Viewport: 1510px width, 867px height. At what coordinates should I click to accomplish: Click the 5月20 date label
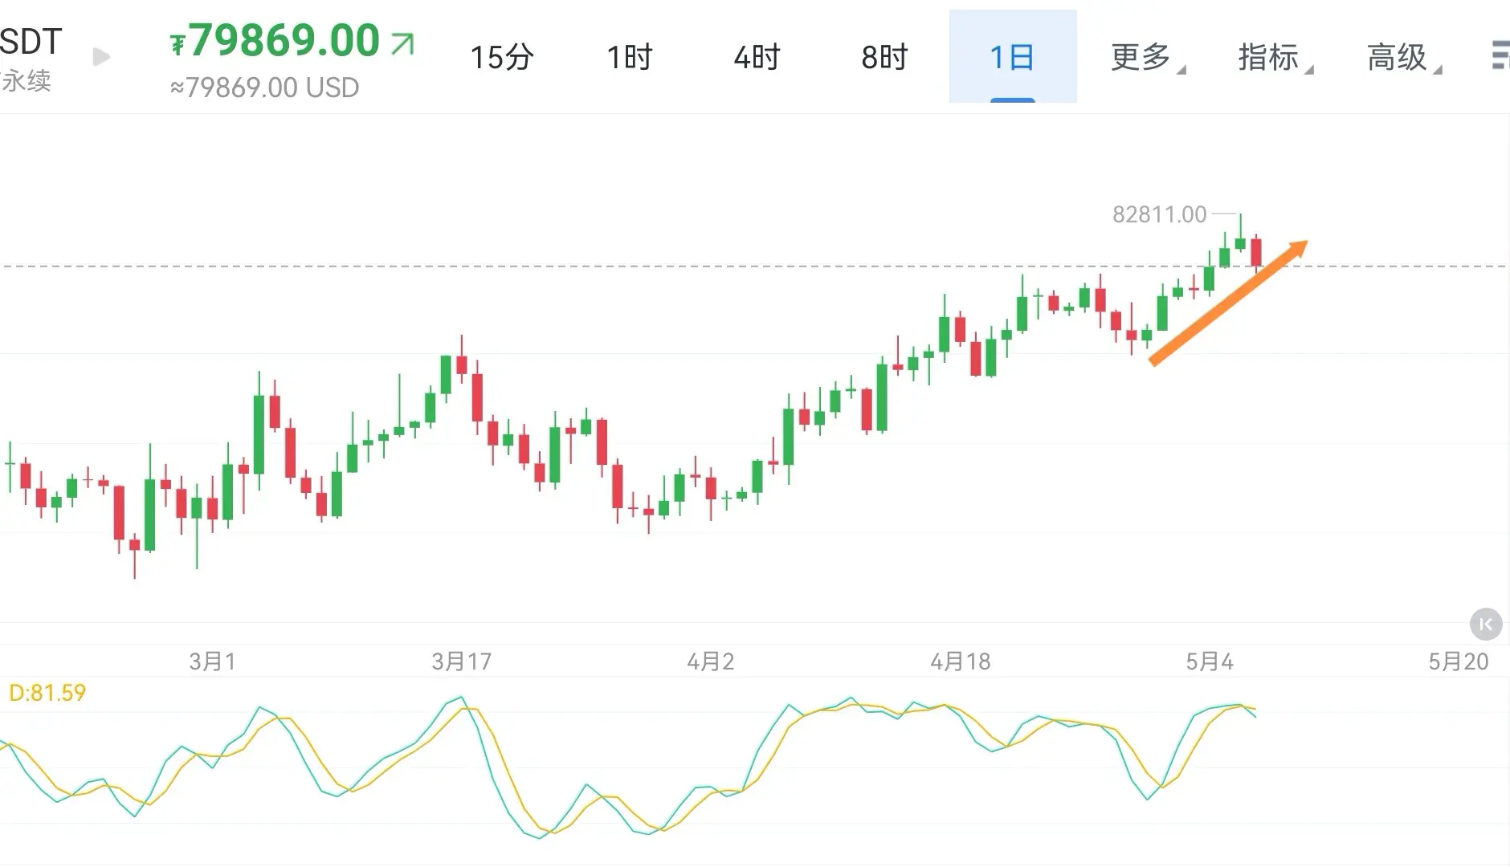pyautogui.click(x=1459, y=661)
